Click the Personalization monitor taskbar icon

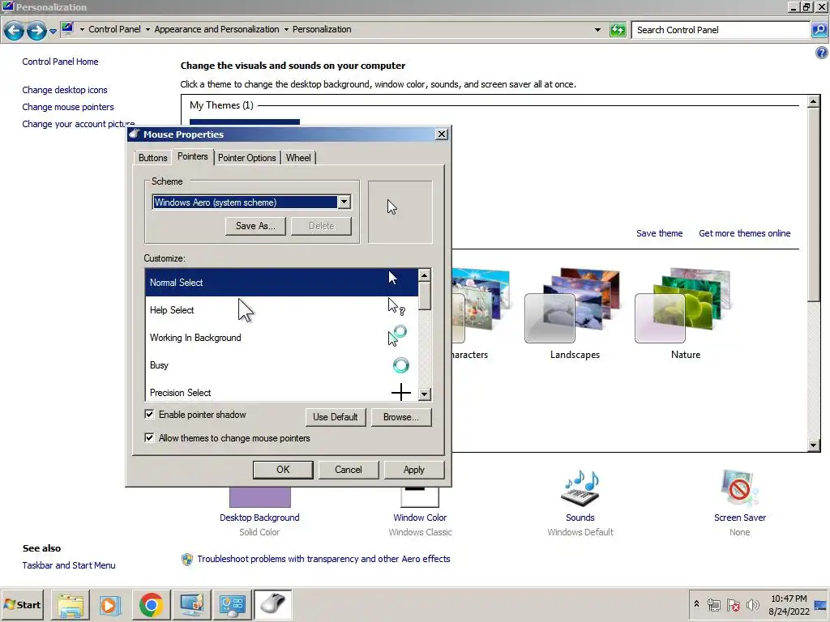point(191,604)
